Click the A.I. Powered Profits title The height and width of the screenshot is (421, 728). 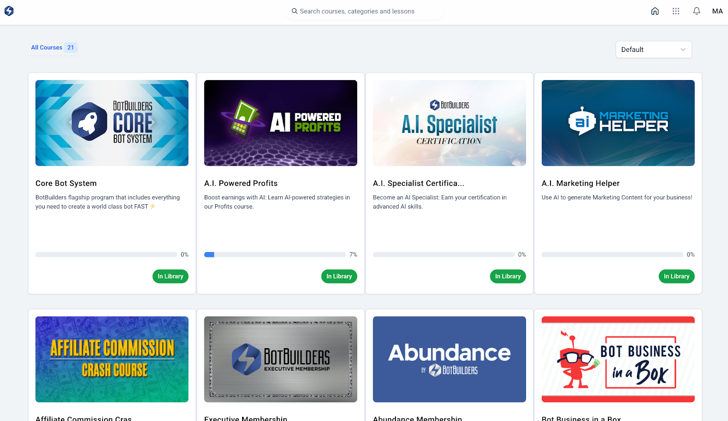click(x=241, y=183)
